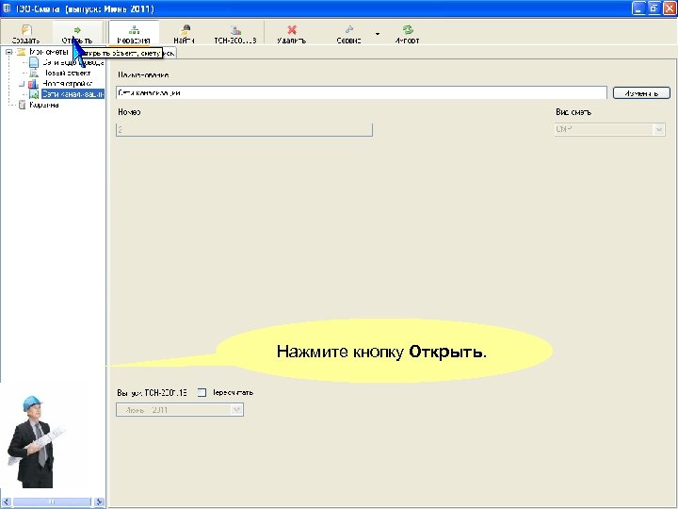
Task: Click the Найти toolbar button
Action: tap(185, 33)
